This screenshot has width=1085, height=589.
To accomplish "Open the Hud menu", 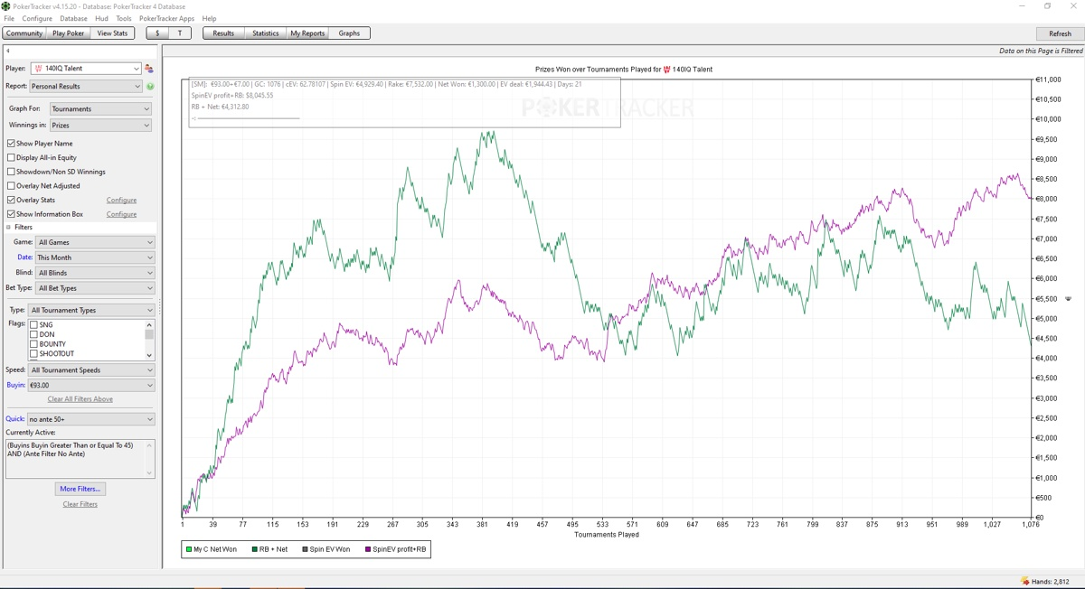I will [x=101, y=18].
